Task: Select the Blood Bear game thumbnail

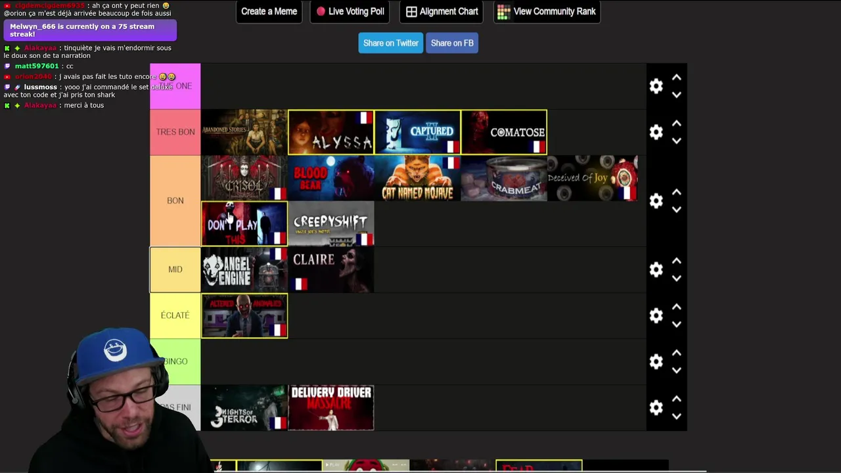Action: click(x=331, y=178)
